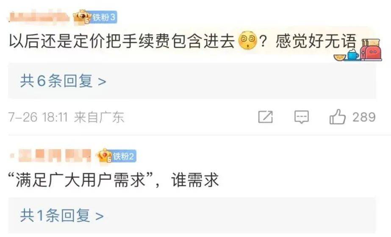Like the first comment with thumbs-up
The height and width of the screenshot is (237, 391).
337,117
